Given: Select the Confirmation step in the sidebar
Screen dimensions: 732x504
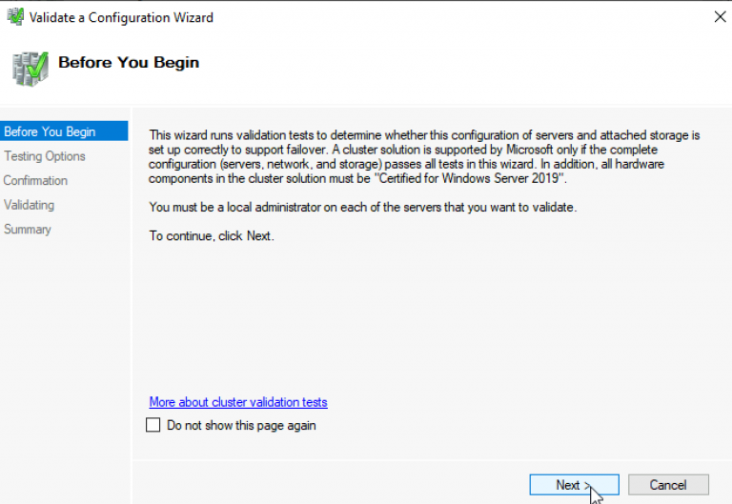Looking at the screenshot, I should (35, 180).
